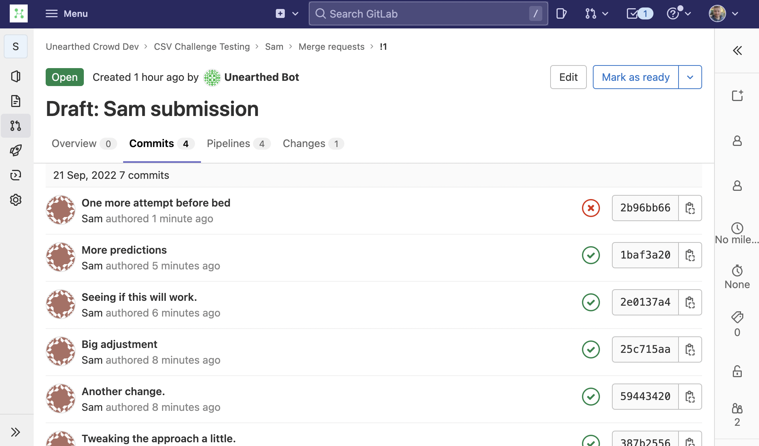
Task: Open the 'More predictions' commit link
Action: (124, 250)
